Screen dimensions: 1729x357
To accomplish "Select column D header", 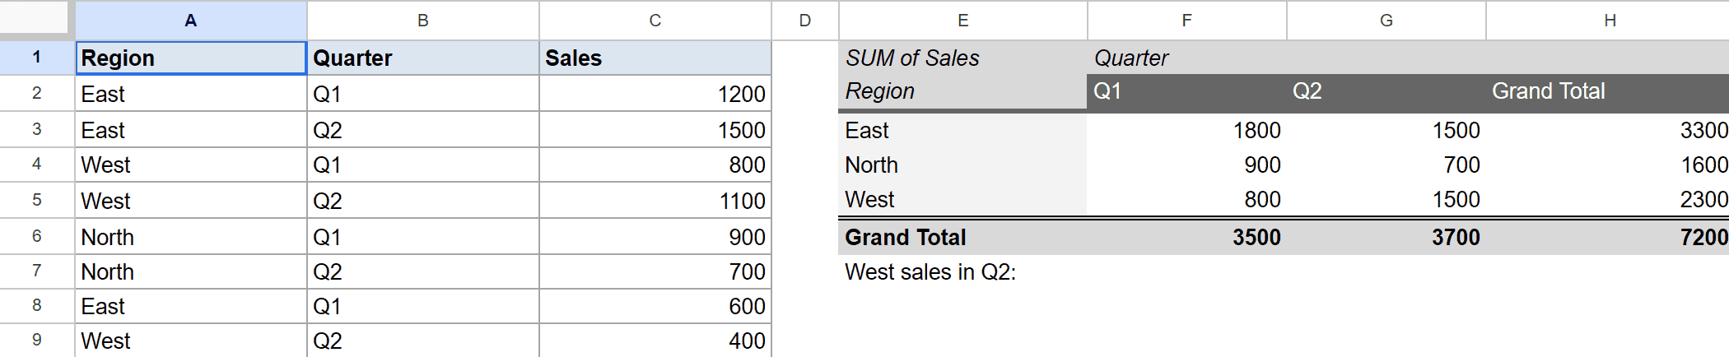I will 805,21.
